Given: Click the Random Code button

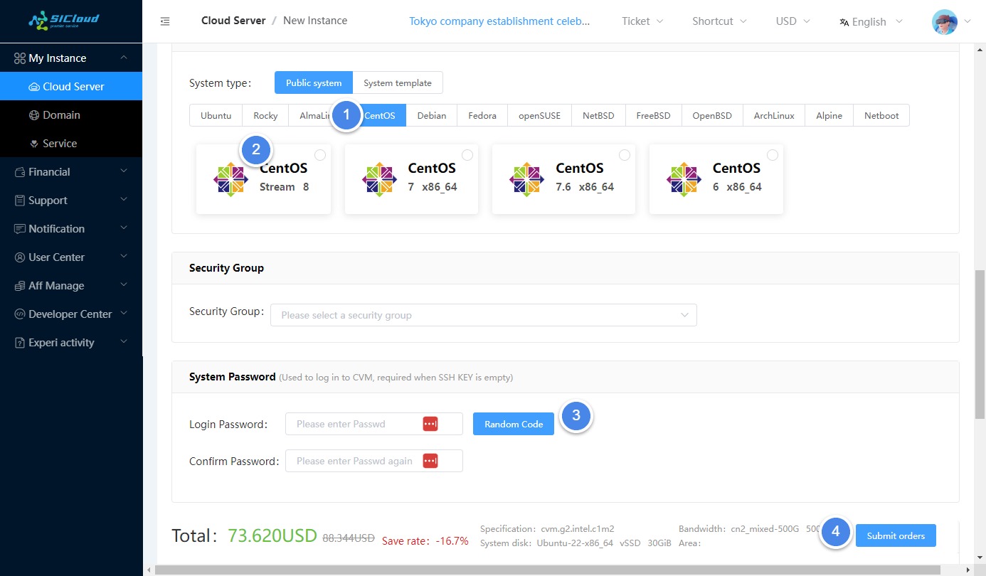Looking at the screenshot, I should pos(513,424).
